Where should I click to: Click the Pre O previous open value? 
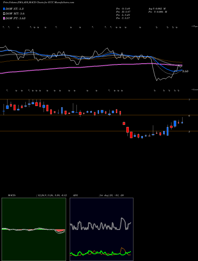pos(123,9)
